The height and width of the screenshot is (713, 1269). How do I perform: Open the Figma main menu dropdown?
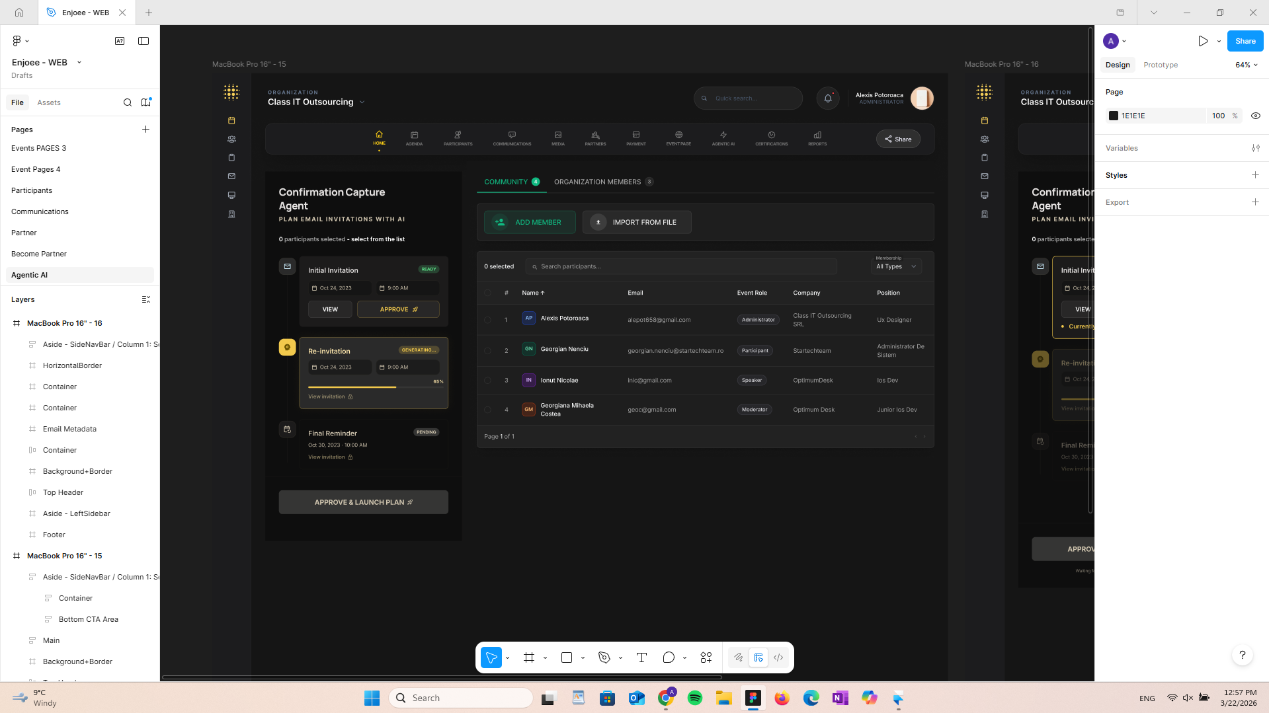(20, 41)
